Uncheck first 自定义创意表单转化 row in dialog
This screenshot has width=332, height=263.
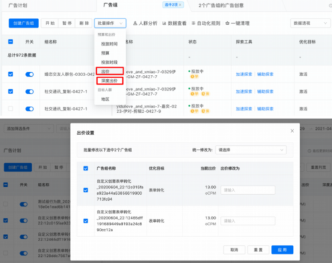[x=86, y=190]
